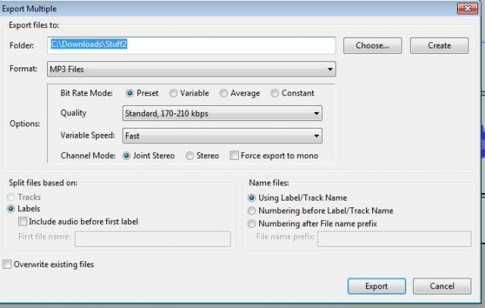Click the File name prefix field
This screenshot has width=485, height=308.
(x=394, y=239)
